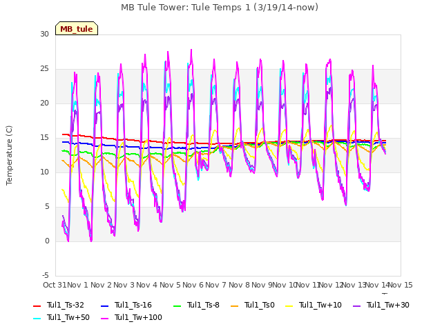This screenshot has width=442, height=331.
Task: Click the 30 y-axis tick label
Action: (44, 34)
